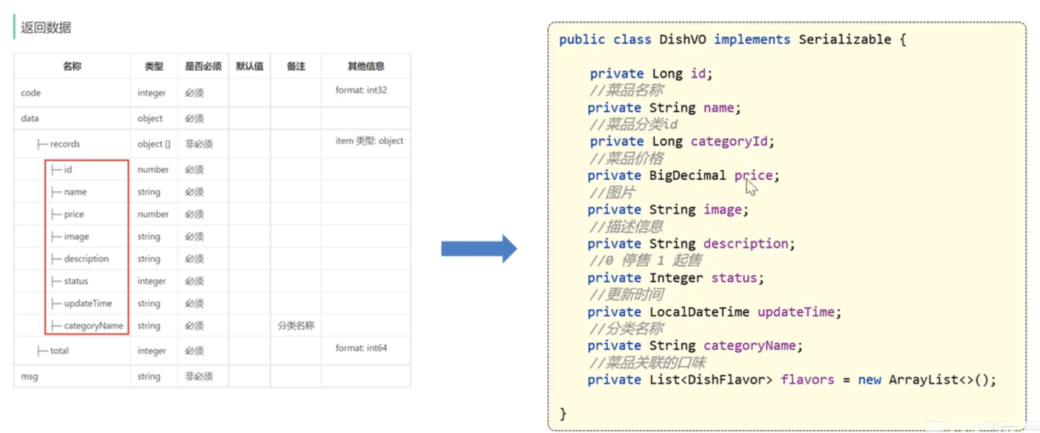
Task: Click the //描述信息 comment
Action: click(626, 227)
